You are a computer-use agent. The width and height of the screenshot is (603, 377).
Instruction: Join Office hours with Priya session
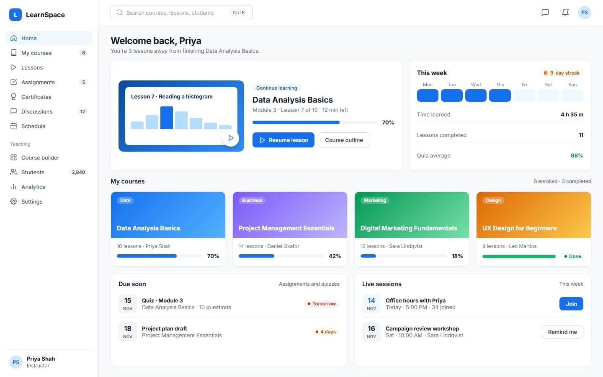(571, 304)
